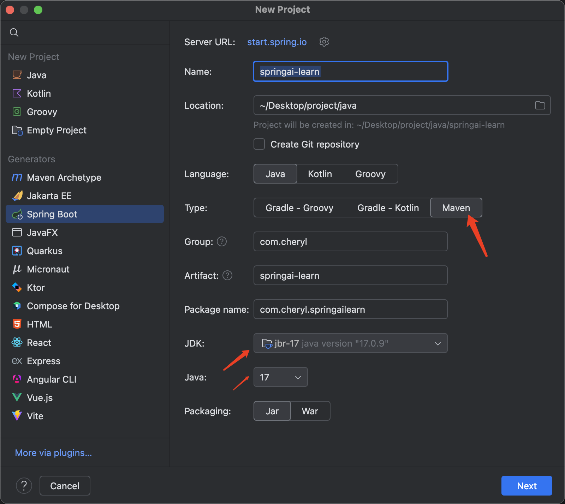Viewport: 565px width, 504px height.
Task: Open dialog help question mark button
Action: 24,486
